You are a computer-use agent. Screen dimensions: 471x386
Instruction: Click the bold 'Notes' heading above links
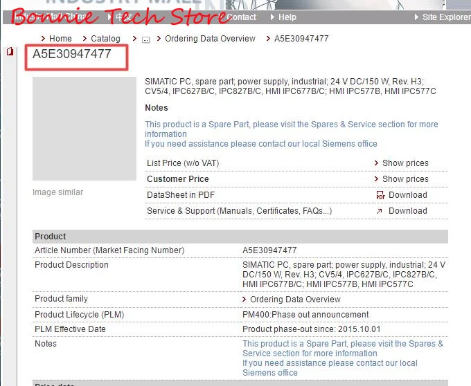click(157, 108)
